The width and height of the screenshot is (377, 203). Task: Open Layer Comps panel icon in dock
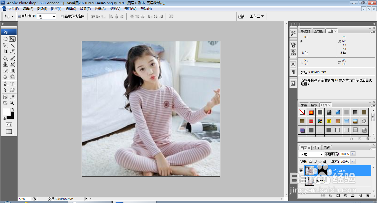coord(293,83)
